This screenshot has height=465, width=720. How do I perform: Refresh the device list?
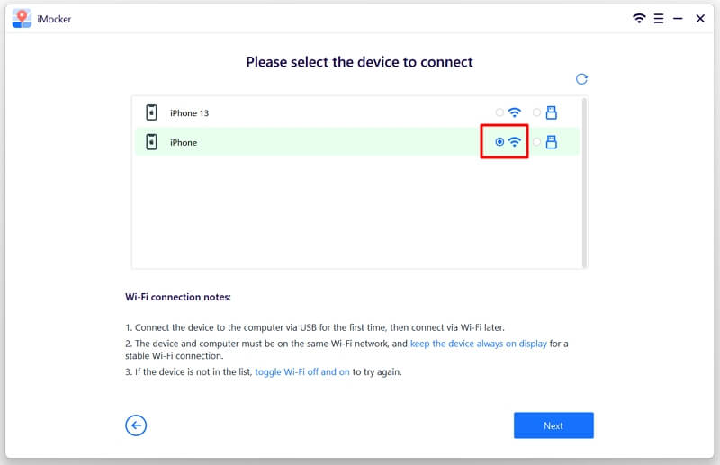581,79
